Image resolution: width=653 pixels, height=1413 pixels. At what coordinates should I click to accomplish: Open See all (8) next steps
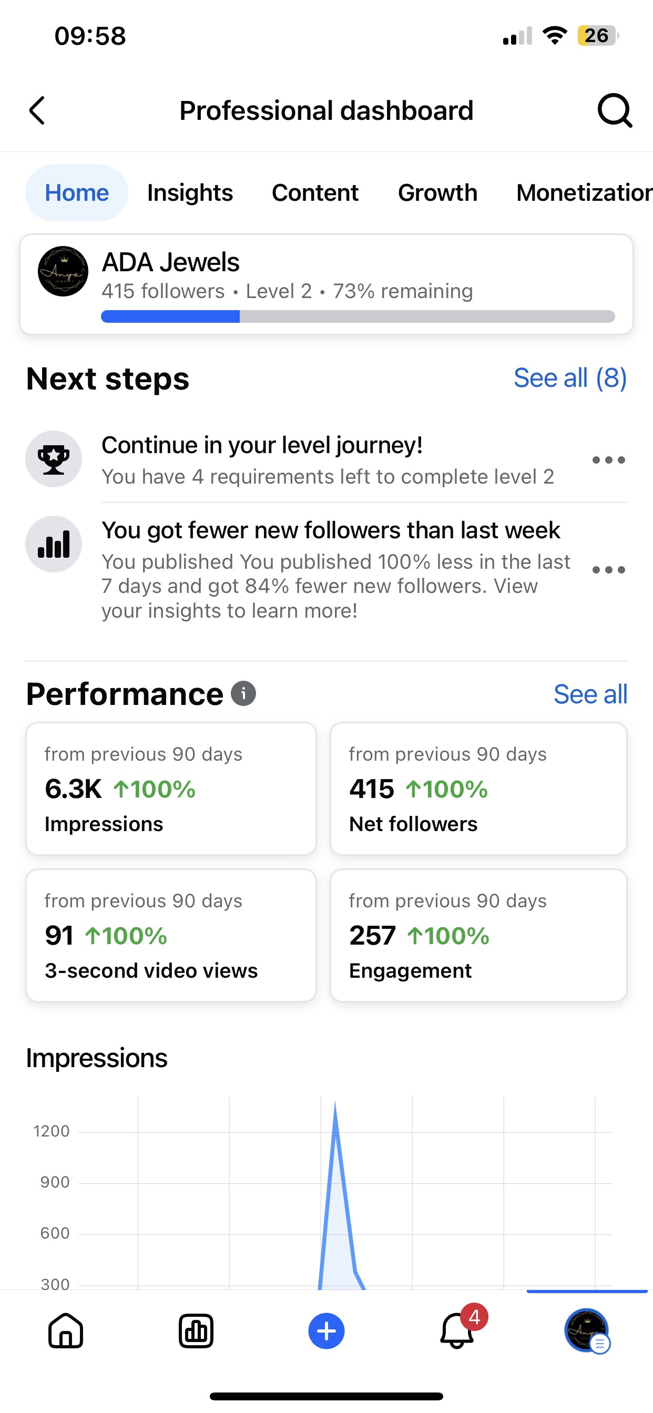pos(569,378)
